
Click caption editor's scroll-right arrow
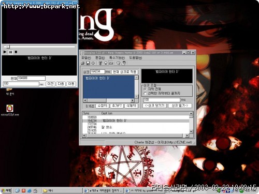click(133, 100)
